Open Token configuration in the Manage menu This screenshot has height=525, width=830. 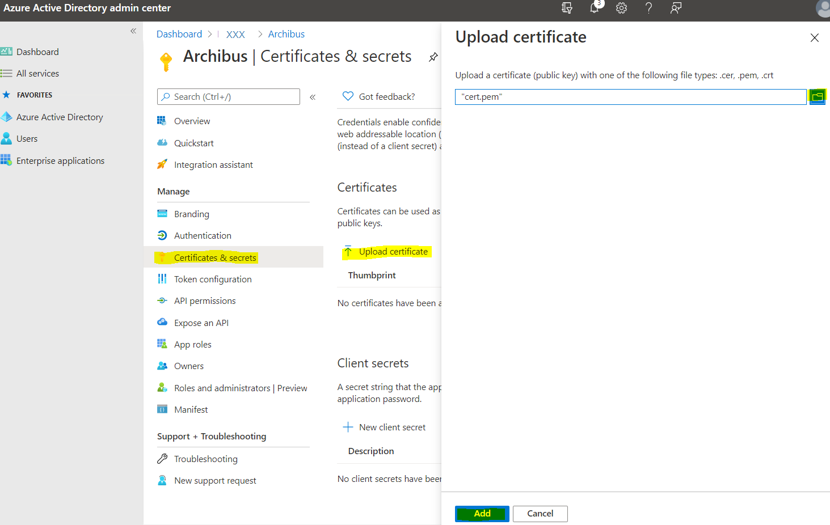click(x=213, y=279)
